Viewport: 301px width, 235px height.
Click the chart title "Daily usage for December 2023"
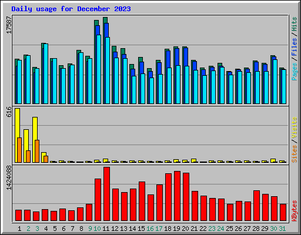tap(71, 9)
